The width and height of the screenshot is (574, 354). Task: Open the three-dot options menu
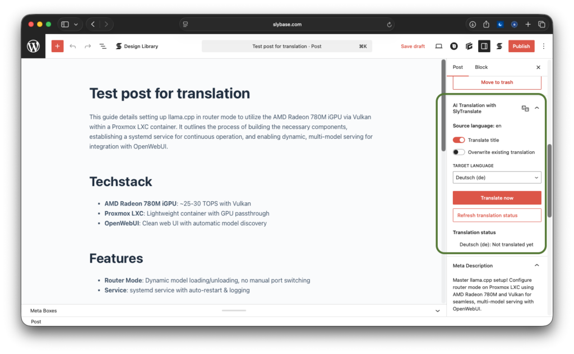(543, 46)
